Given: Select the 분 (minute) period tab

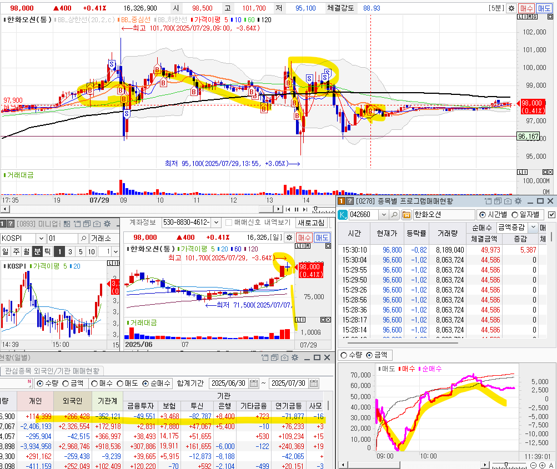Looking at the screenshot, I should pos(37,252).
